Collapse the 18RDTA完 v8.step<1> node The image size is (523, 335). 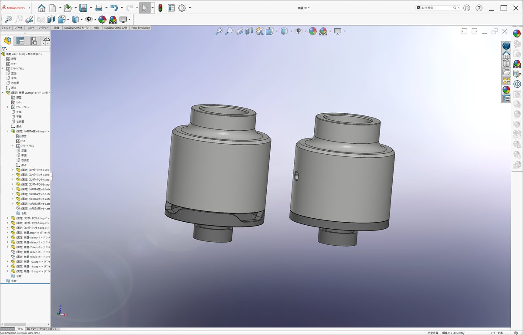click(x=8, y=131)
